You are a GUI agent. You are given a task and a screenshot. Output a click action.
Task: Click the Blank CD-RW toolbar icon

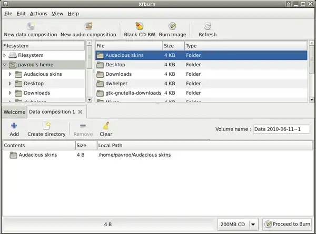click(139, 26)
